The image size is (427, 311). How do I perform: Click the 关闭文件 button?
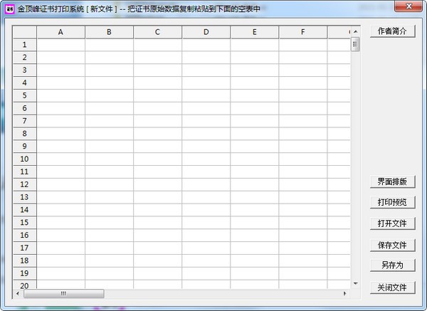click(x=392, y=288)
